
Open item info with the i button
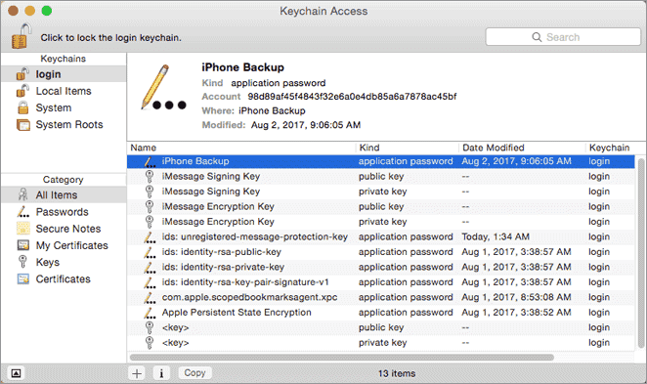[161, 373]
